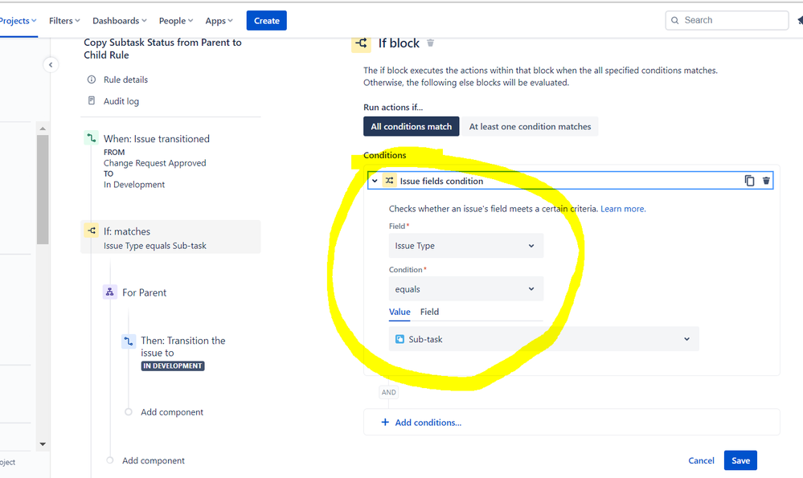Delete the Issue fields condition
Viewport: 803px width, 478px height.
coord(766,181)
